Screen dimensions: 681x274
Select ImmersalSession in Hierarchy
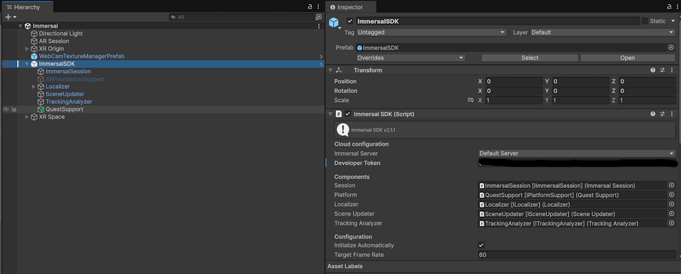(68, 71)
